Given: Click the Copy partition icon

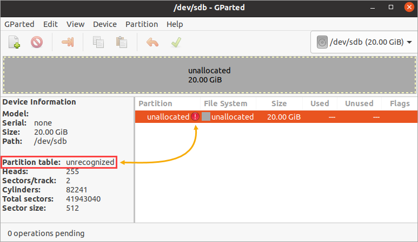Looking at the screenshot, I should point(98,42).
